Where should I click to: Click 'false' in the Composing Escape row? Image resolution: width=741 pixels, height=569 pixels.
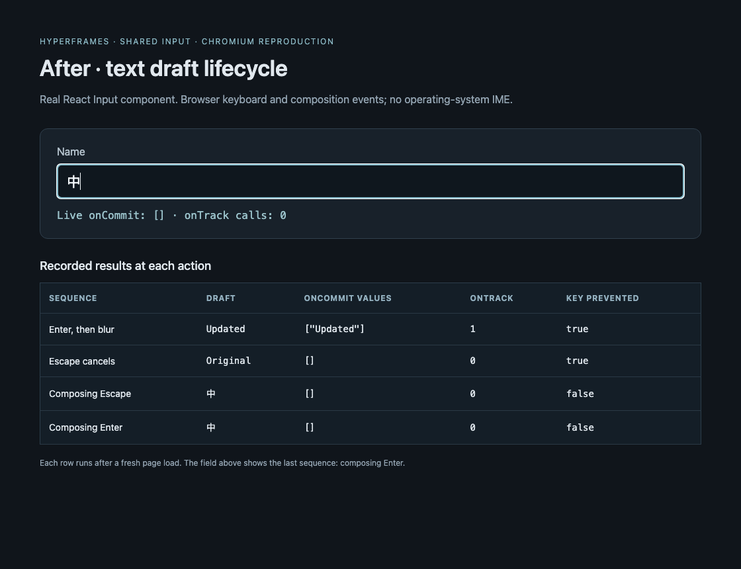(x=580, y=394)
